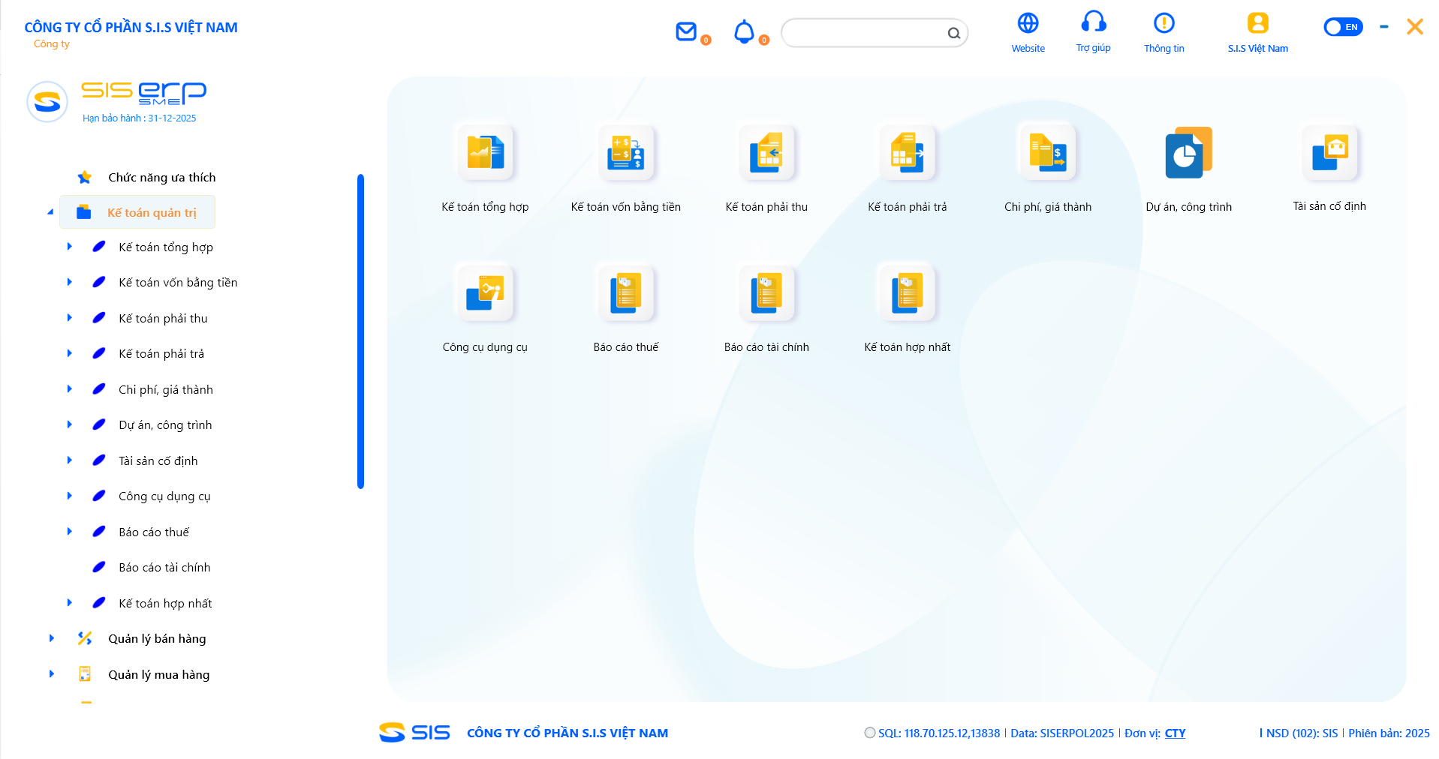Collapse the Kế toán quản trị tree node

50,212
